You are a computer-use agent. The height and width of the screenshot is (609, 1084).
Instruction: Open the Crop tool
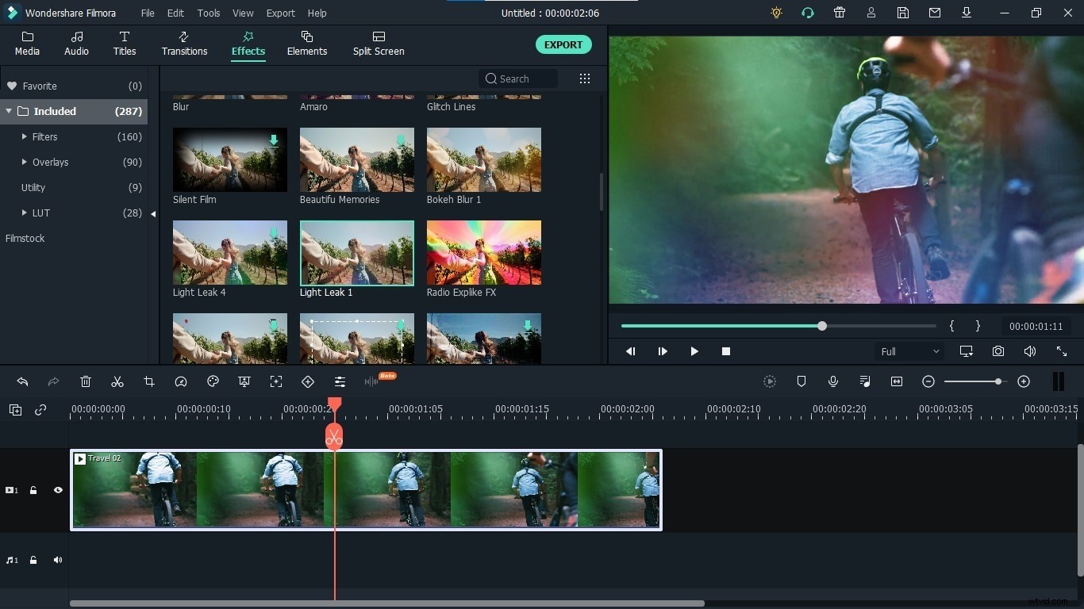(x=149, y=381)
